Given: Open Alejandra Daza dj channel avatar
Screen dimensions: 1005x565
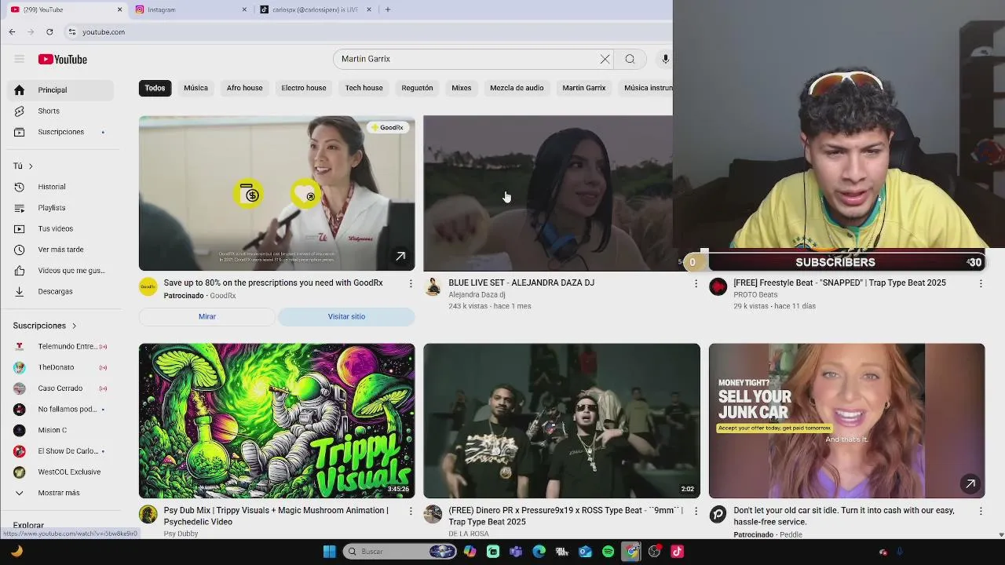Looking at the screenshot, I should pos(433,286).
